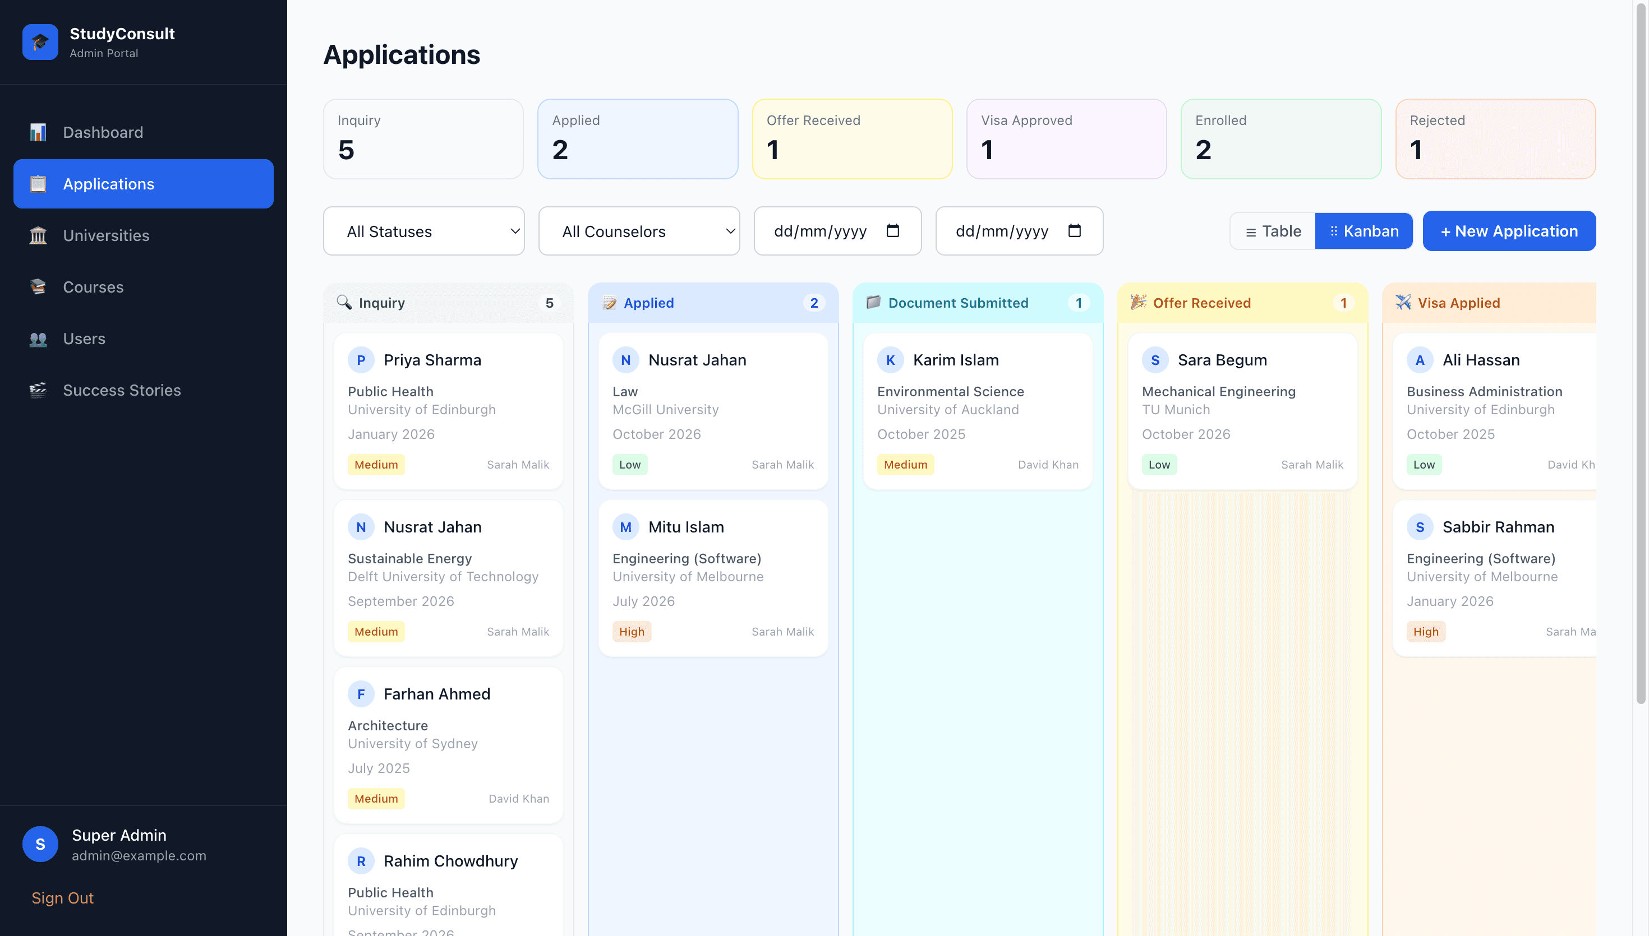This screenshot has width=1649, height=936.
Task: Click the Users people icon
Action: tap(38, 339)
